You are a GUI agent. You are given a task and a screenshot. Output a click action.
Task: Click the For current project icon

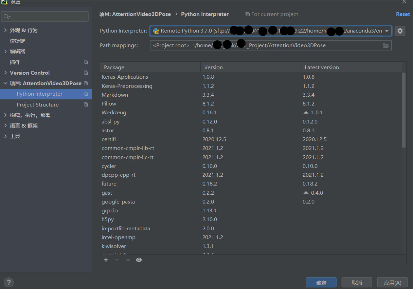click(x=248, y=14)
